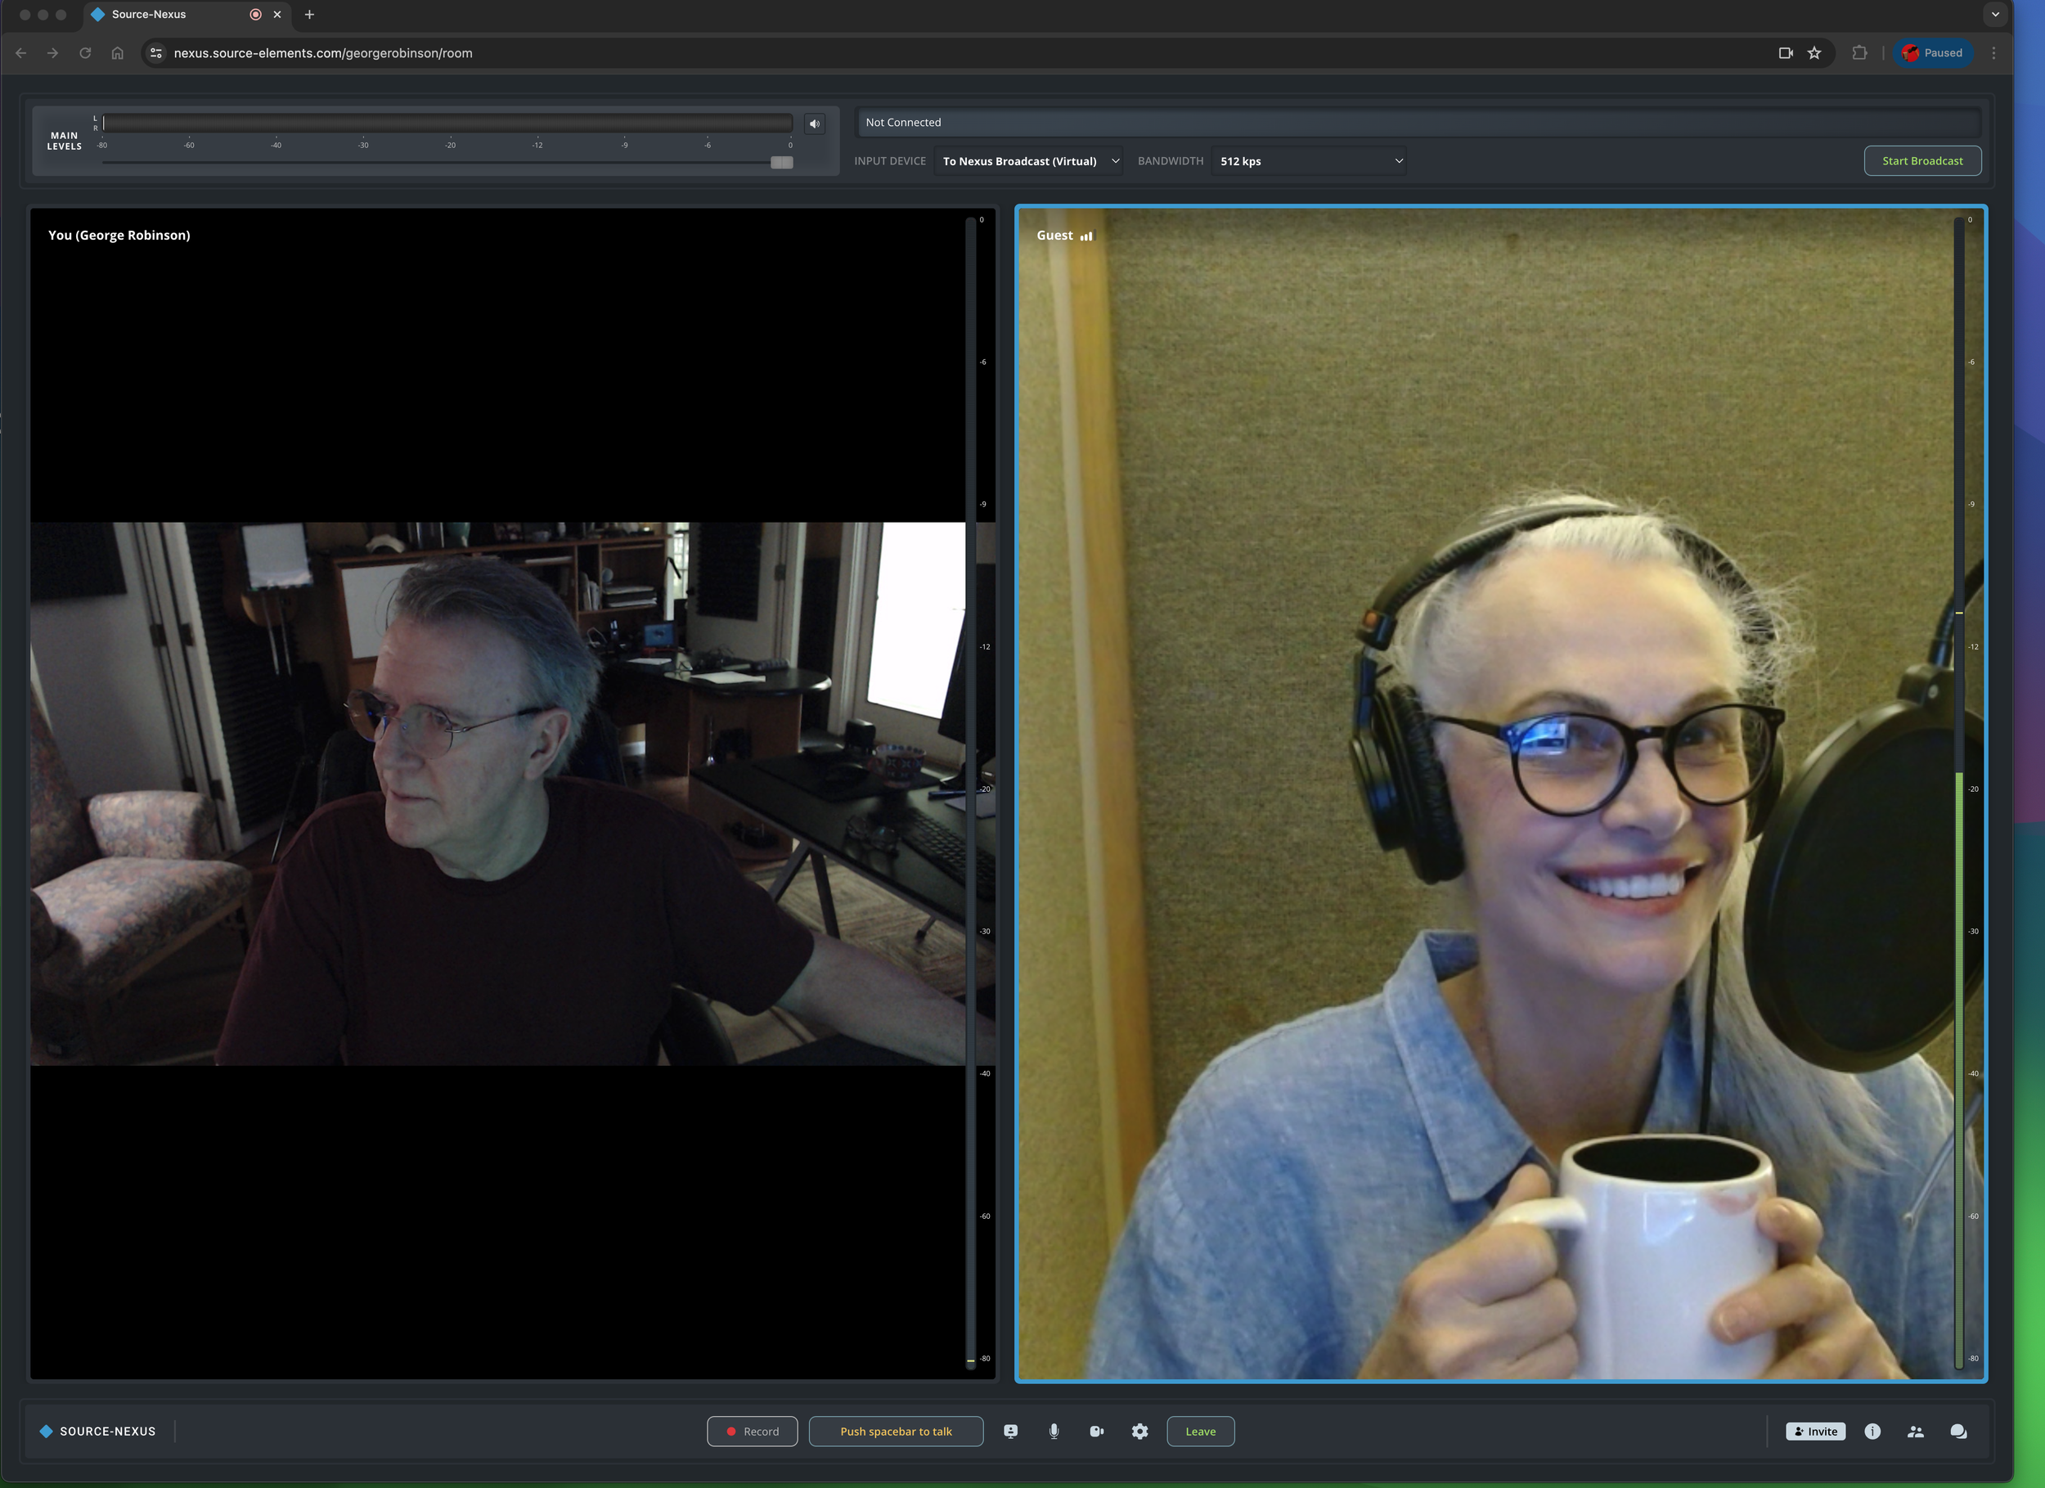Open the chat bubbles icon

(x=1958, y=1432)
